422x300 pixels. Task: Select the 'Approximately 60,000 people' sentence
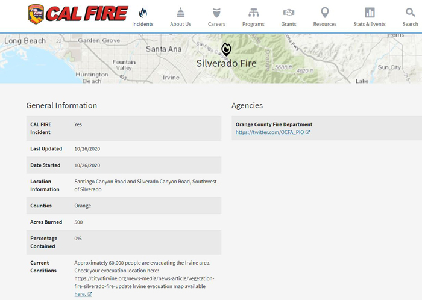[142, 263]
